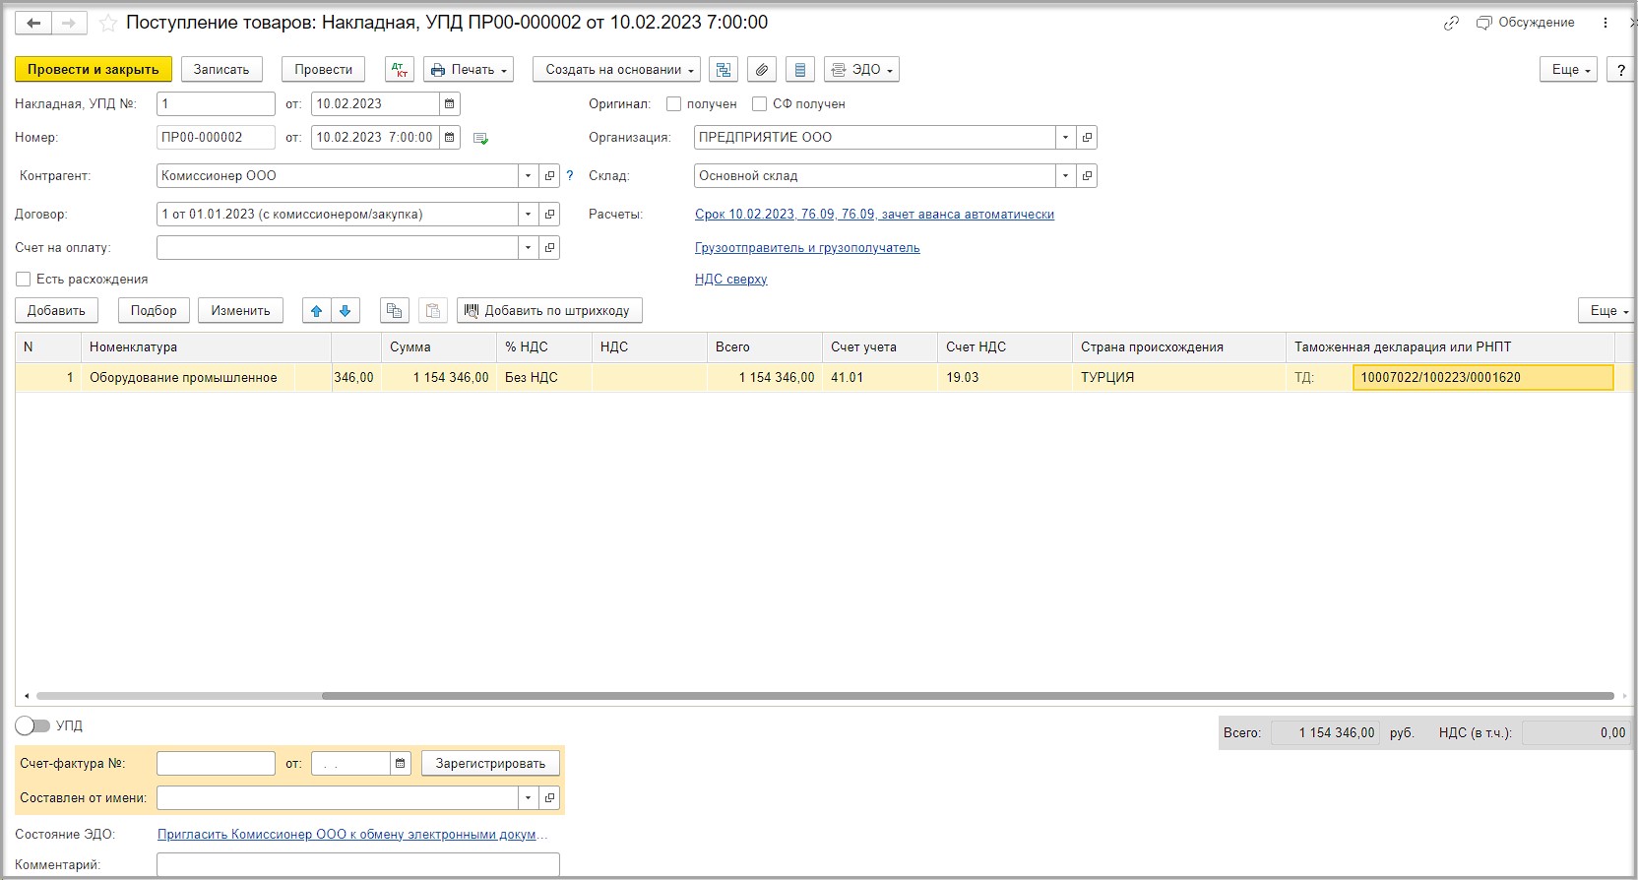Open Срок 10.02.2023 расчеты link

874,214
